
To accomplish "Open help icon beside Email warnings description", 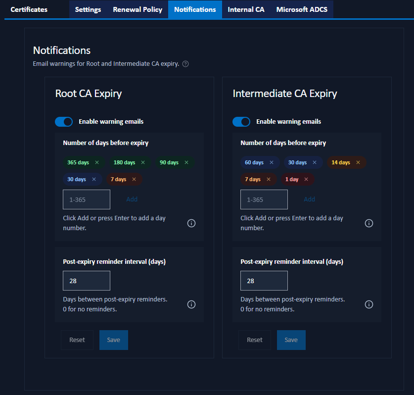I will click(x=185, y=64).
